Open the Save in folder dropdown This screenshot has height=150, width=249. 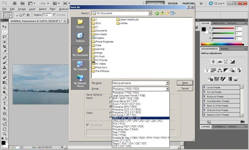pyautogui.click(x=150, y=13)
